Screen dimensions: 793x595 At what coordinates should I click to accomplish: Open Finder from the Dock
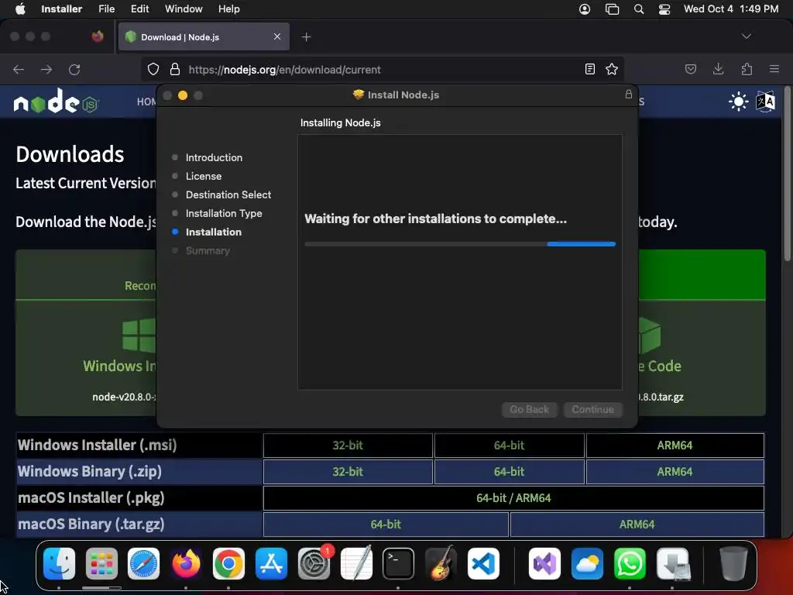[59, 563]
